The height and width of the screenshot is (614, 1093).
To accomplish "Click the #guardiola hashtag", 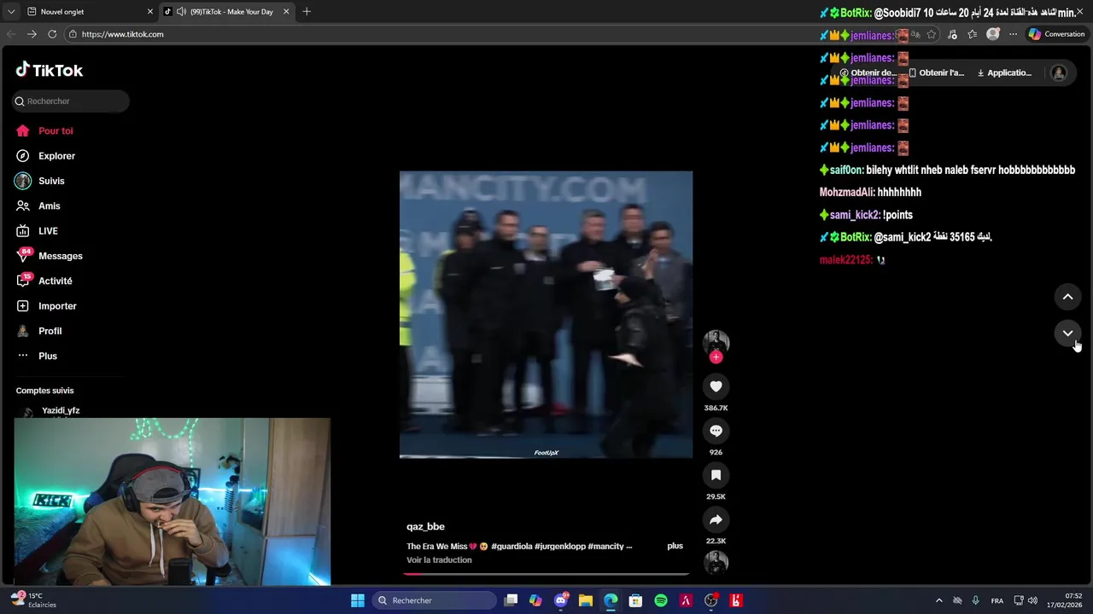I will point(511,546).
